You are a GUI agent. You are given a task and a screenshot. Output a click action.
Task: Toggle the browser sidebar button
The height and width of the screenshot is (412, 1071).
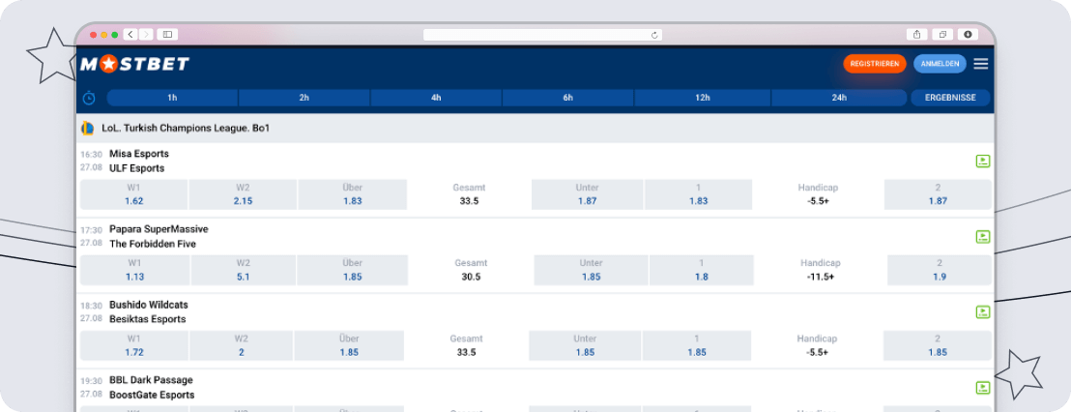167,34
